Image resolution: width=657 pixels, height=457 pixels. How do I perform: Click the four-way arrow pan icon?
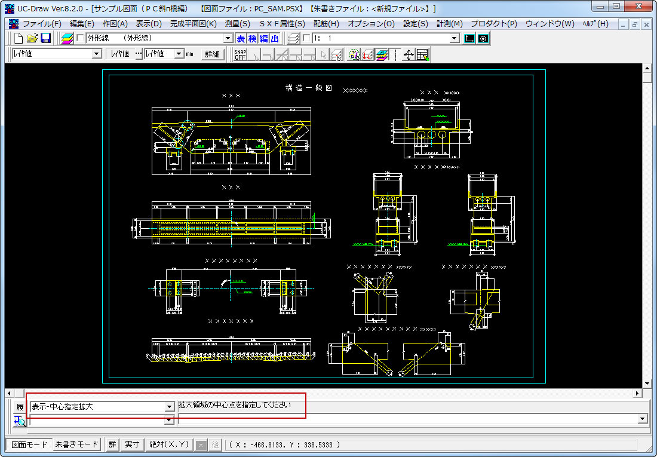[409, 54]
